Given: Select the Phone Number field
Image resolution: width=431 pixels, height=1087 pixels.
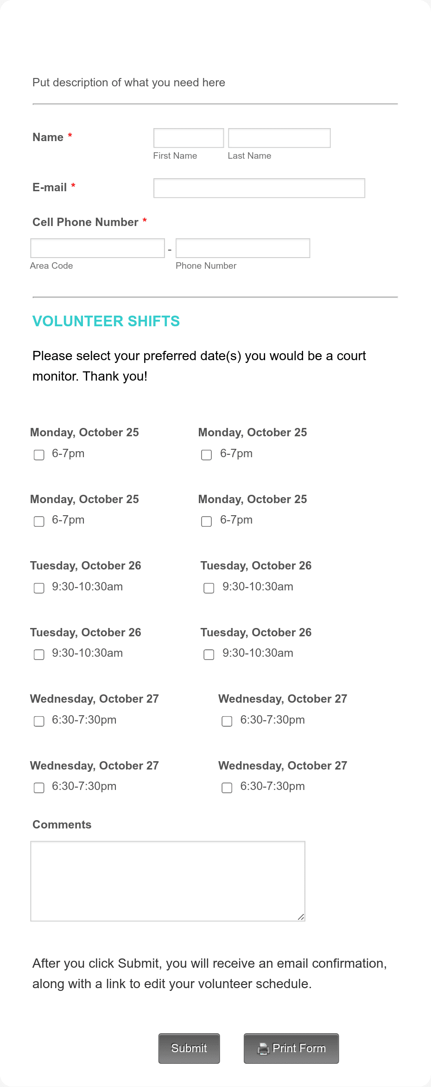Looking at the screenshot, I should click(243, 248).
